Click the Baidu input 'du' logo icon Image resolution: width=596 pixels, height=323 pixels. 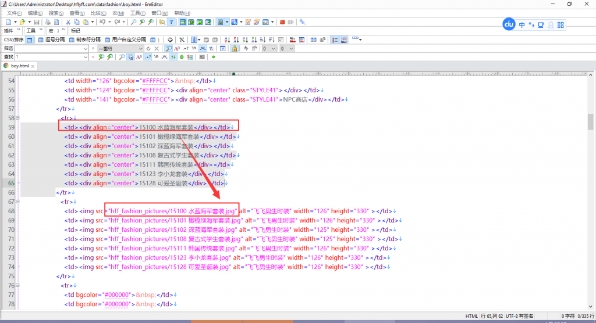pos(509,24)
